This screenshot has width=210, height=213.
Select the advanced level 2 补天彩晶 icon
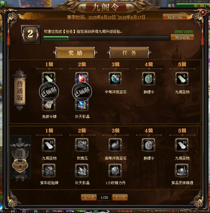coord(82,170)
